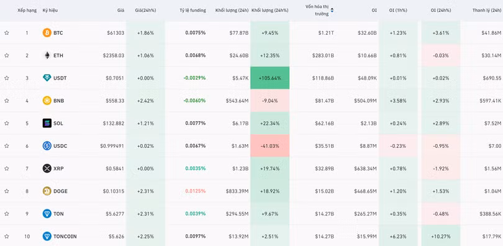Click the -41.03% USDC volume cell
Image resolution: width=503 pixels, height=246 pixels.
[x=270, y=146]
